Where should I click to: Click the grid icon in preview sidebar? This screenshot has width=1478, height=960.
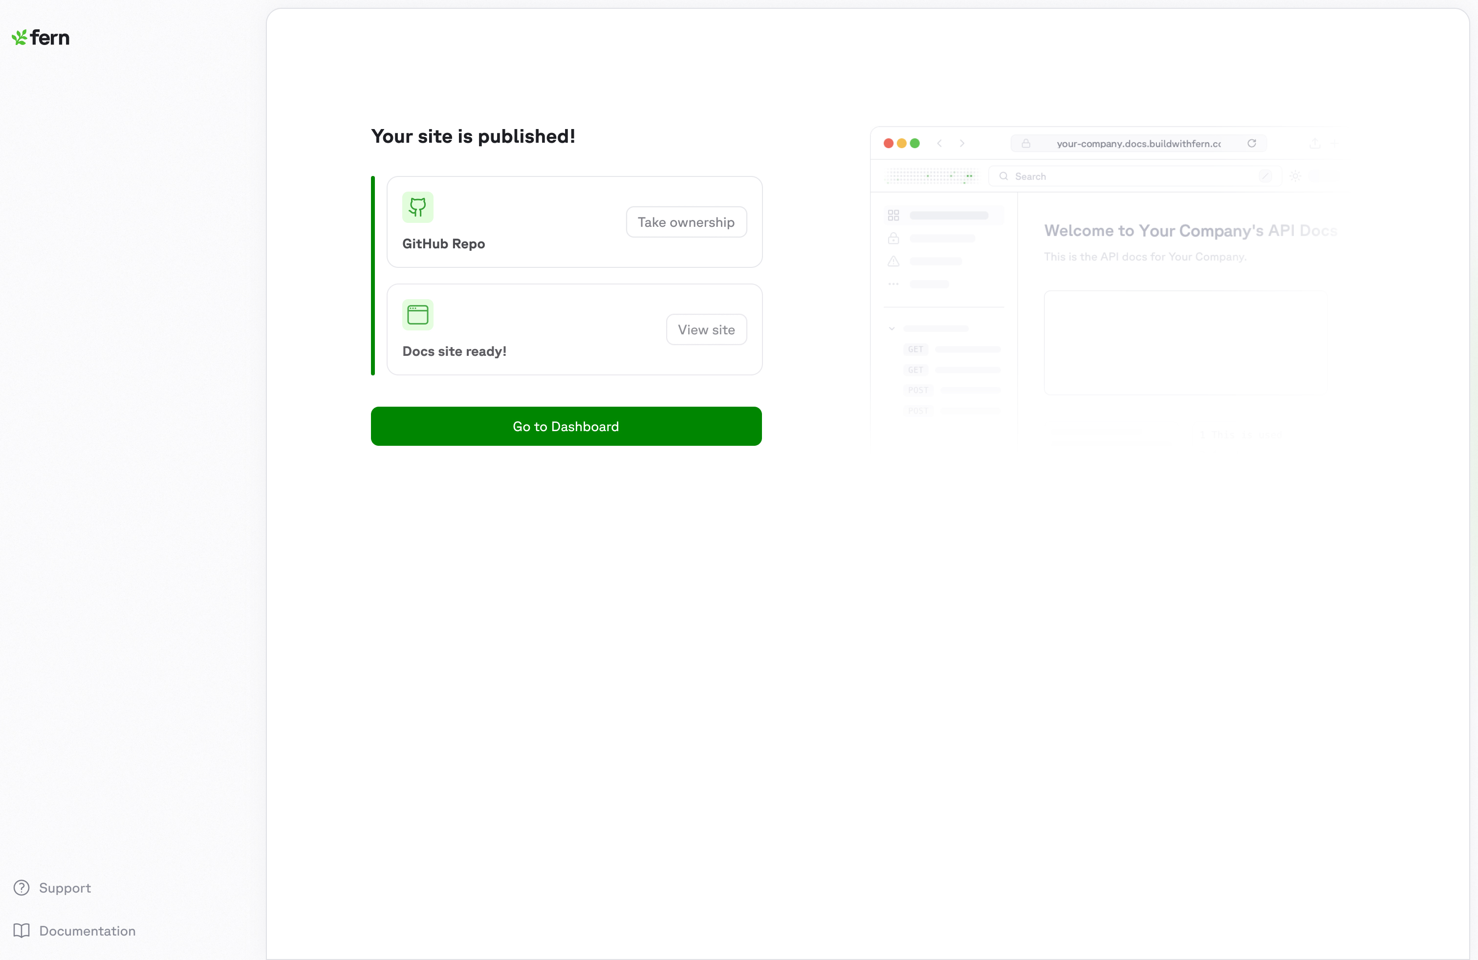coord(893,216)
